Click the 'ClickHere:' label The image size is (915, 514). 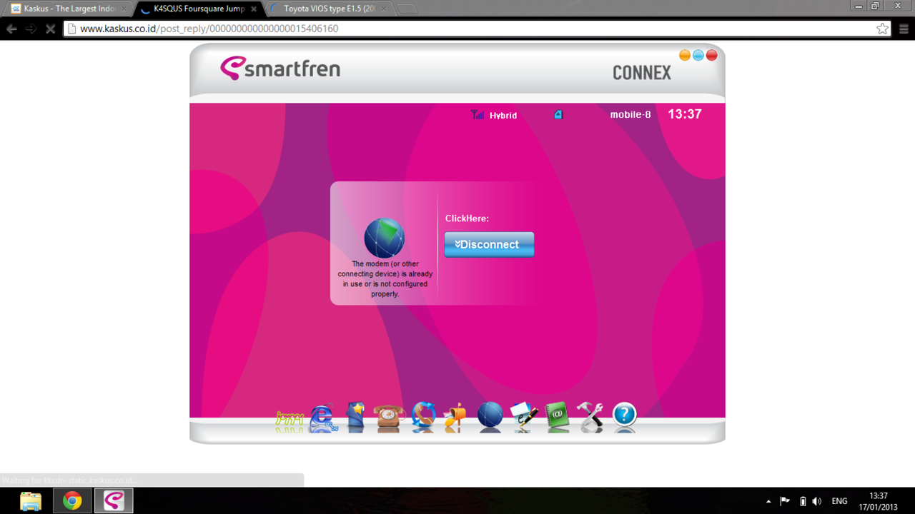467,218
